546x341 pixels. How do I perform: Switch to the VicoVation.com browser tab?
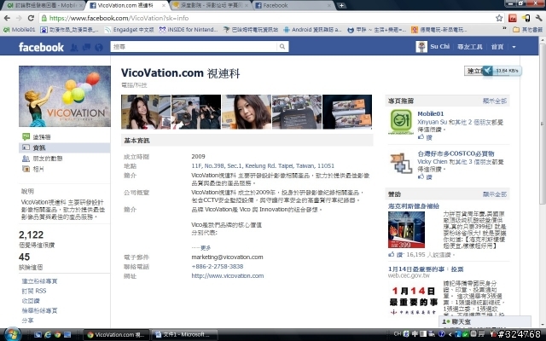127,6
